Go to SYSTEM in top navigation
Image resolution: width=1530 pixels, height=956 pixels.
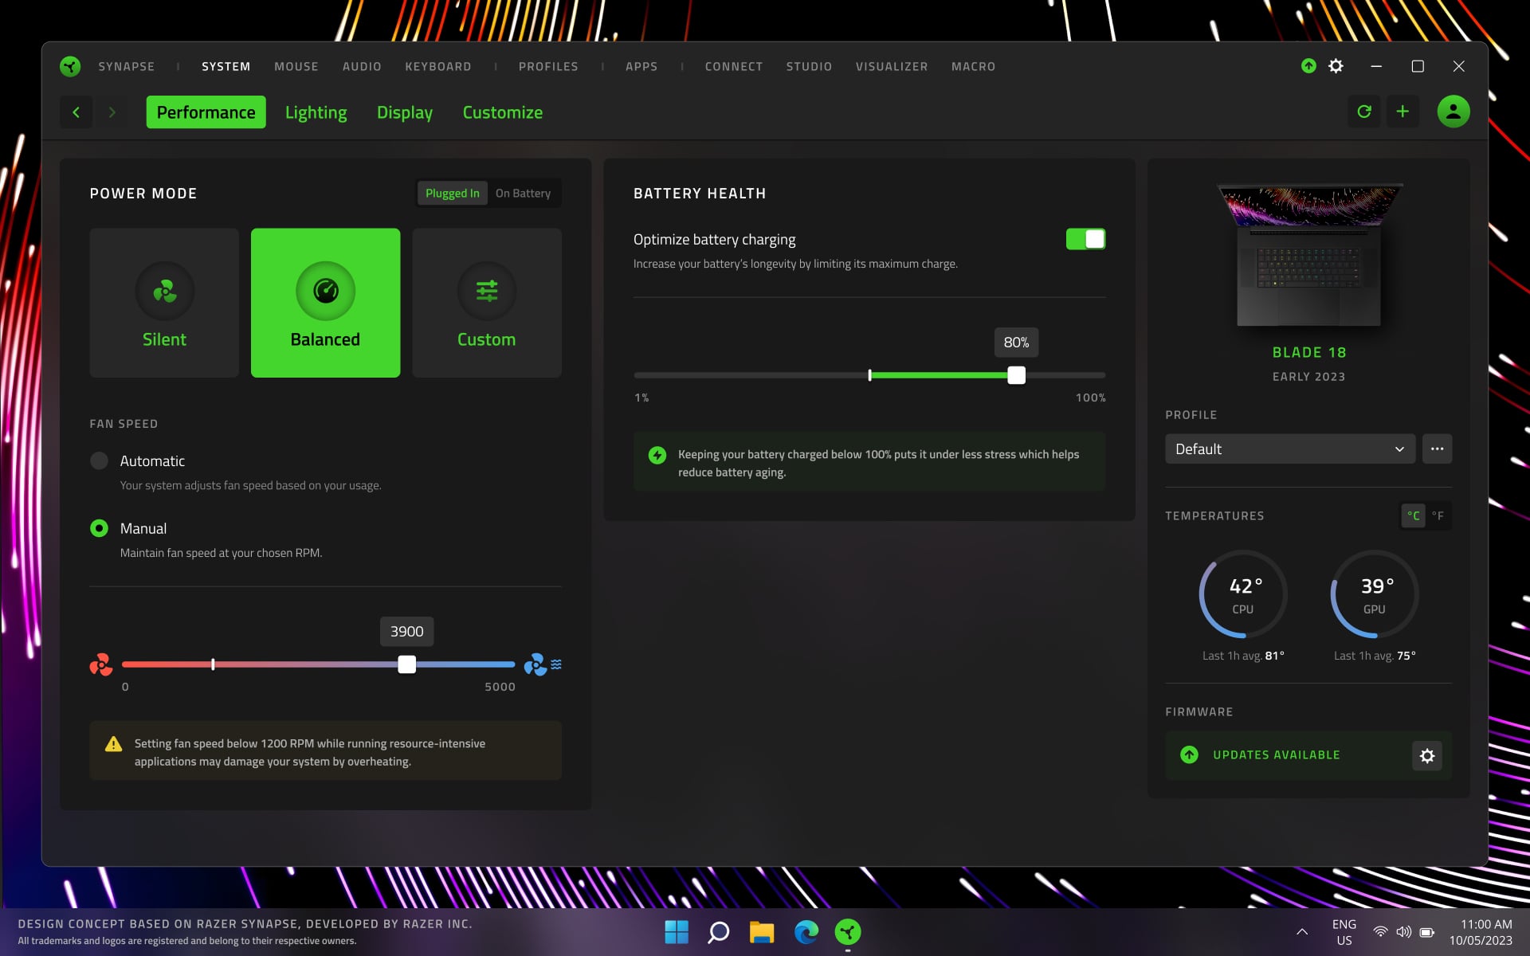point(226,66)
